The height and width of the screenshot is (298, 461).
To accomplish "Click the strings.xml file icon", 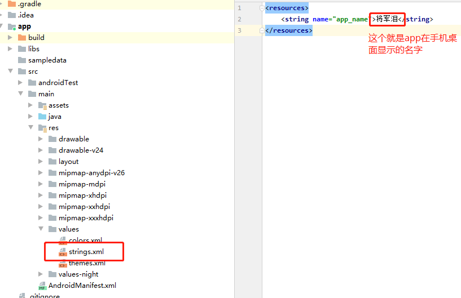I will (63, 252).
